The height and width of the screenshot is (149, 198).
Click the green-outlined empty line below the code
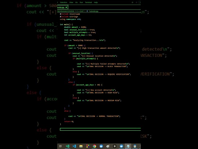(100, 129)
